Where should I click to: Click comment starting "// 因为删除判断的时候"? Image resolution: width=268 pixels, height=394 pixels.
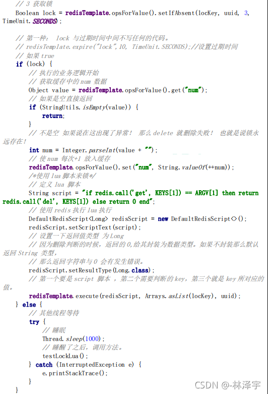pos(144,245)
